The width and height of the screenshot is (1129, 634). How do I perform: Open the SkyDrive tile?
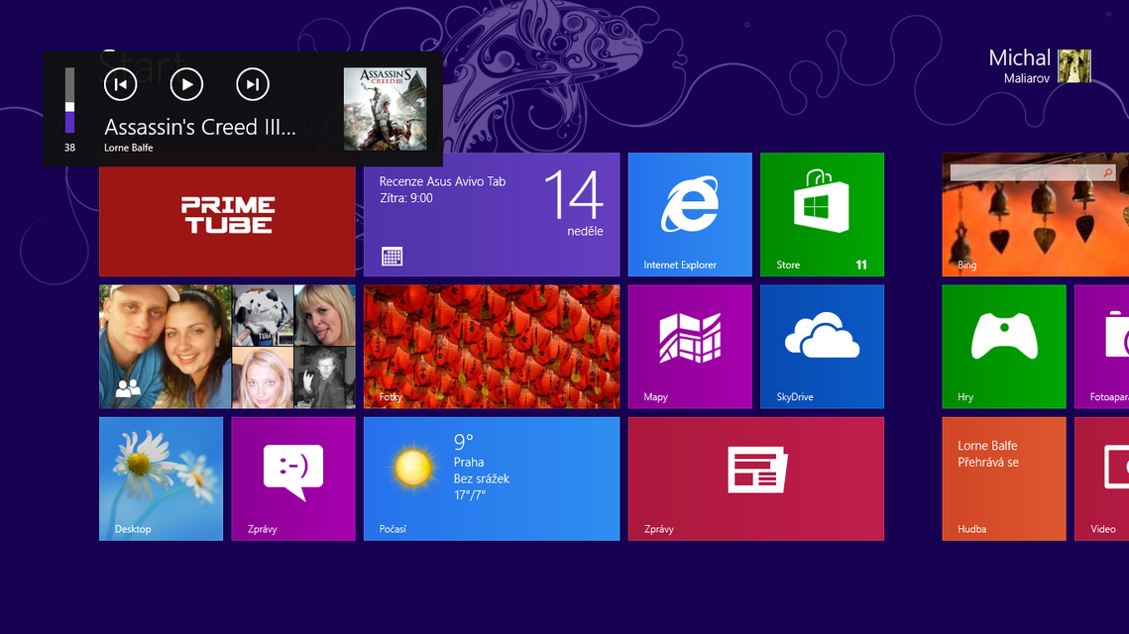pyautogui.click(x=822, y=347)
